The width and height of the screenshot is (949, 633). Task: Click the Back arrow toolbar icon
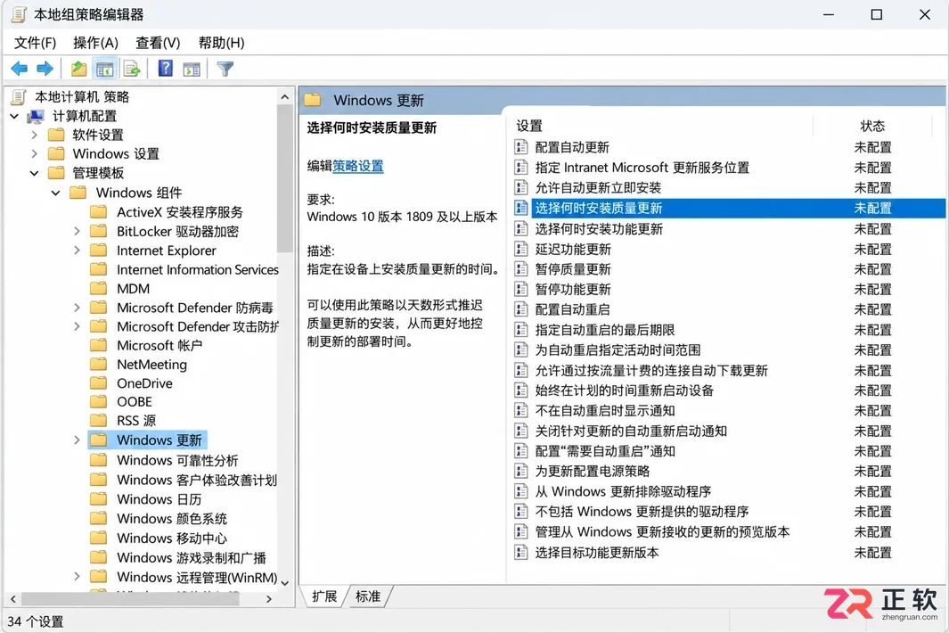click(20, 69)
